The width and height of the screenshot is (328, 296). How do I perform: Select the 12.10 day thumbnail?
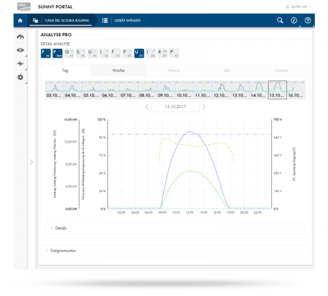pos(221,90)
